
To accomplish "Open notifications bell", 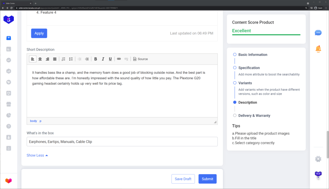I will click(x=318, y=49).
